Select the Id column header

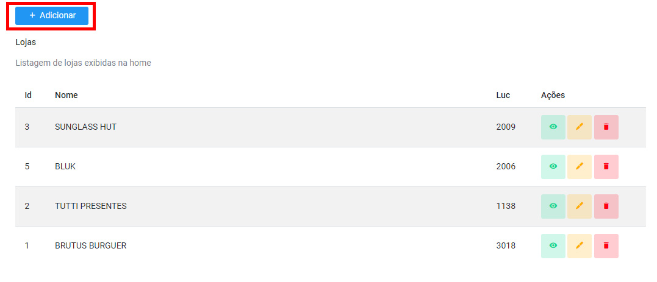(x=28, y=96)
